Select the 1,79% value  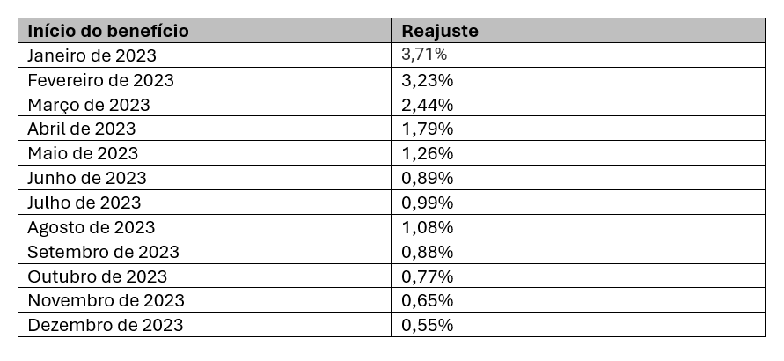coord(578,129)
